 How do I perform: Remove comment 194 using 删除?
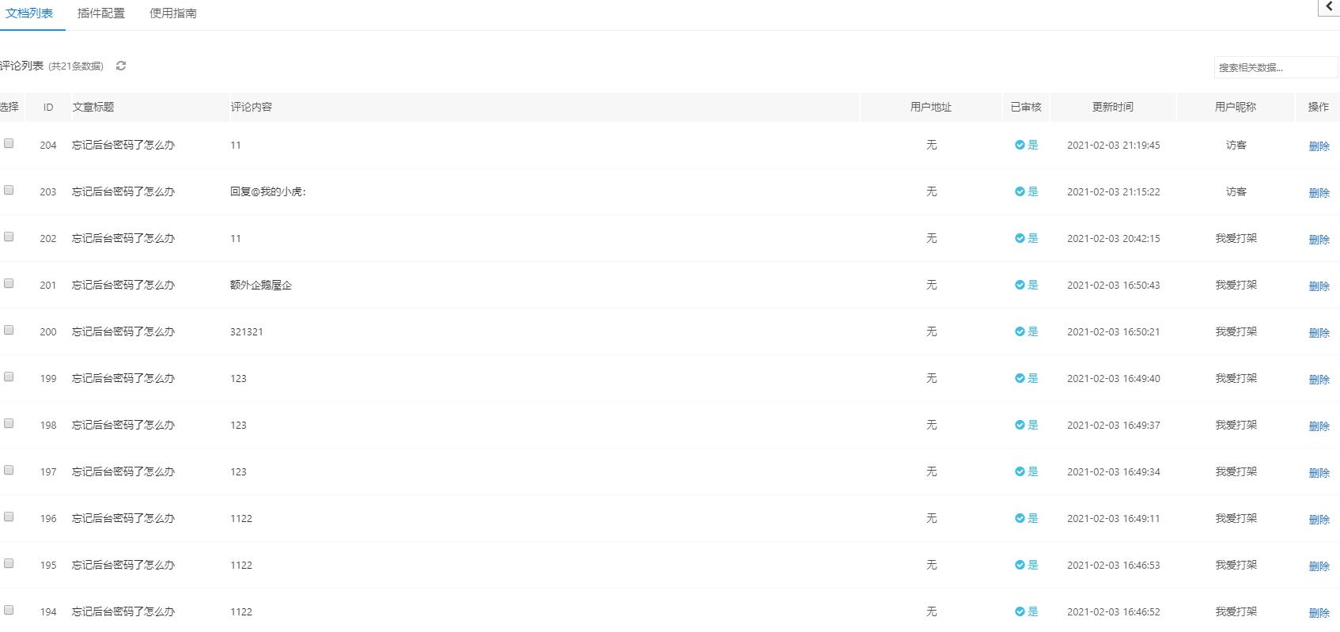click(1319, 612)
